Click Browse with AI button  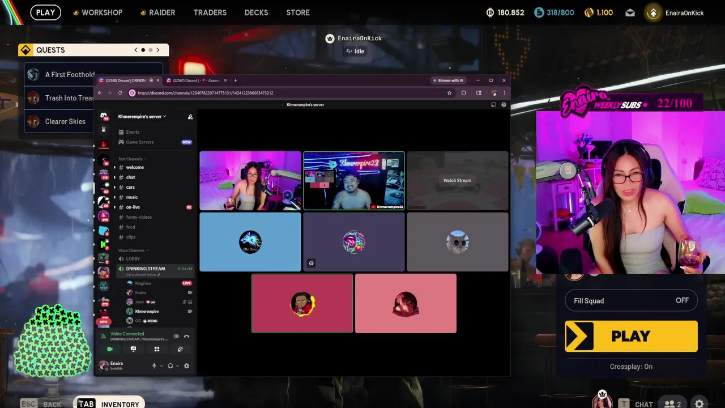(449, 80)
